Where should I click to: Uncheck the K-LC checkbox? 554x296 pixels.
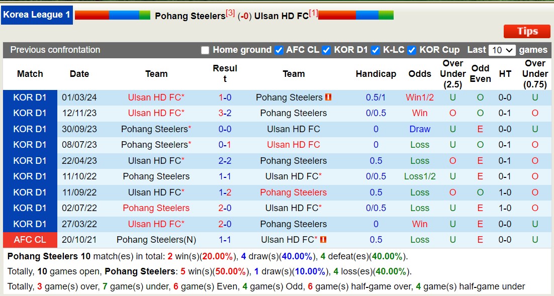(376, 50)
